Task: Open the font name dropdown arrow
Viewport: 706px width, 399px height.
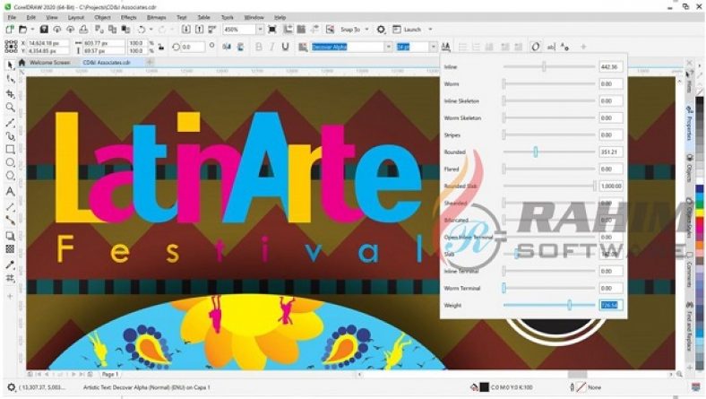Action: (x=388, y=47)
